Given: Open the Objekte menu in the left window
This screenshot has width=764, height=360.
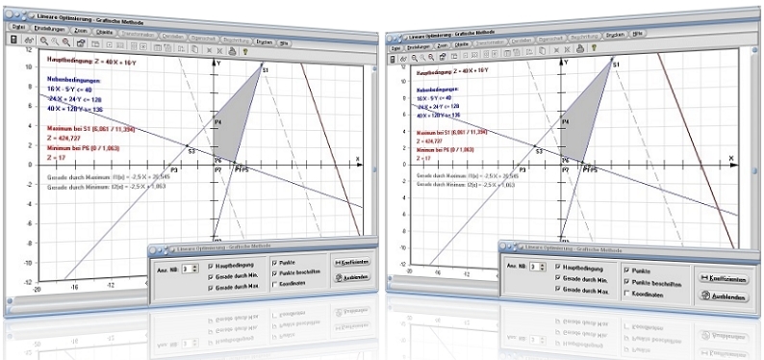Looking at the screenshot, I should (x=104, y=32).
